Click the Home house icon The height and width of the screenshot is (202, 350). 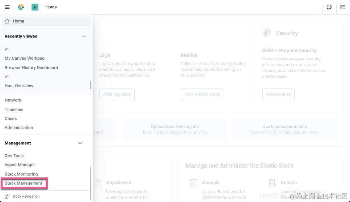(x=7, y=21)
